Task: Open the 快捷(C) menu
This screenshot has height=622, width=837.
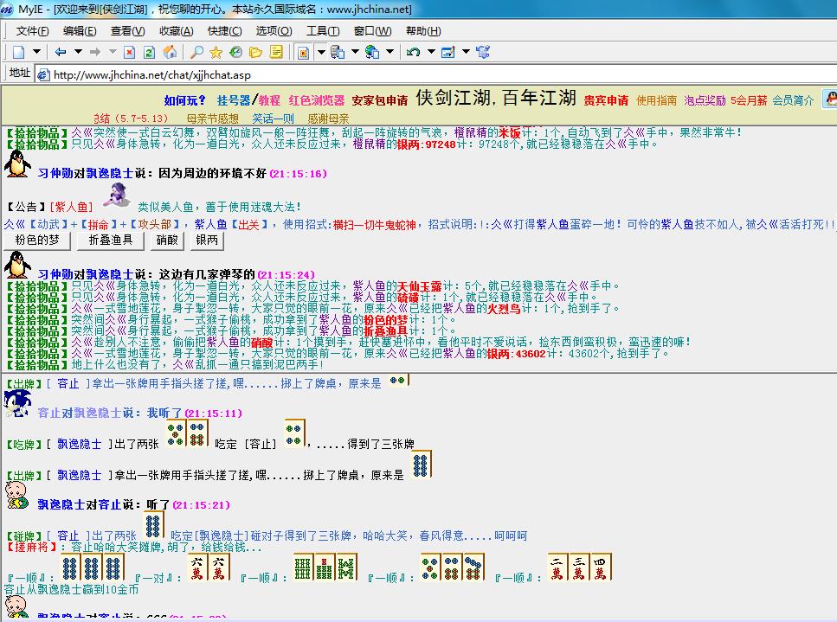Action: click(x=225, y=31)
